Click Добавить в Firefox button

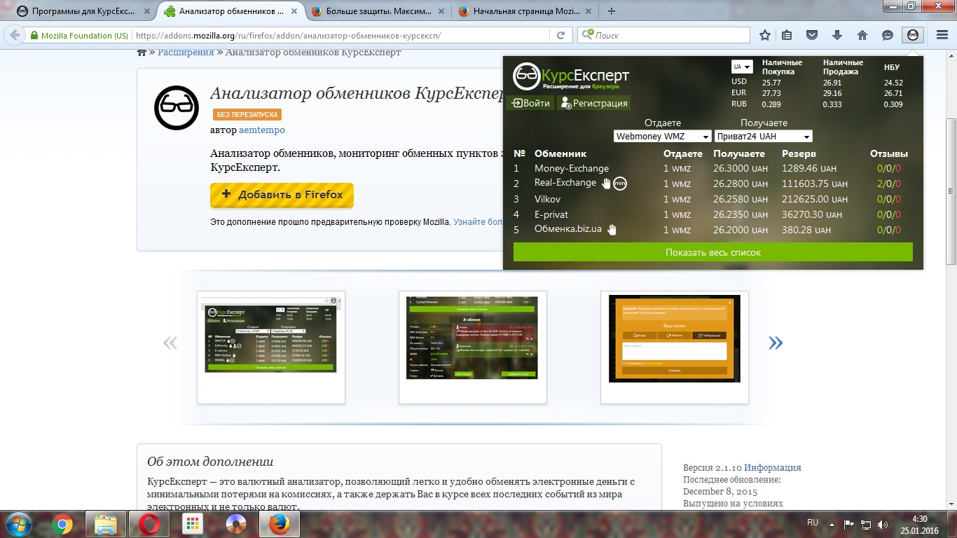[282, 195]
